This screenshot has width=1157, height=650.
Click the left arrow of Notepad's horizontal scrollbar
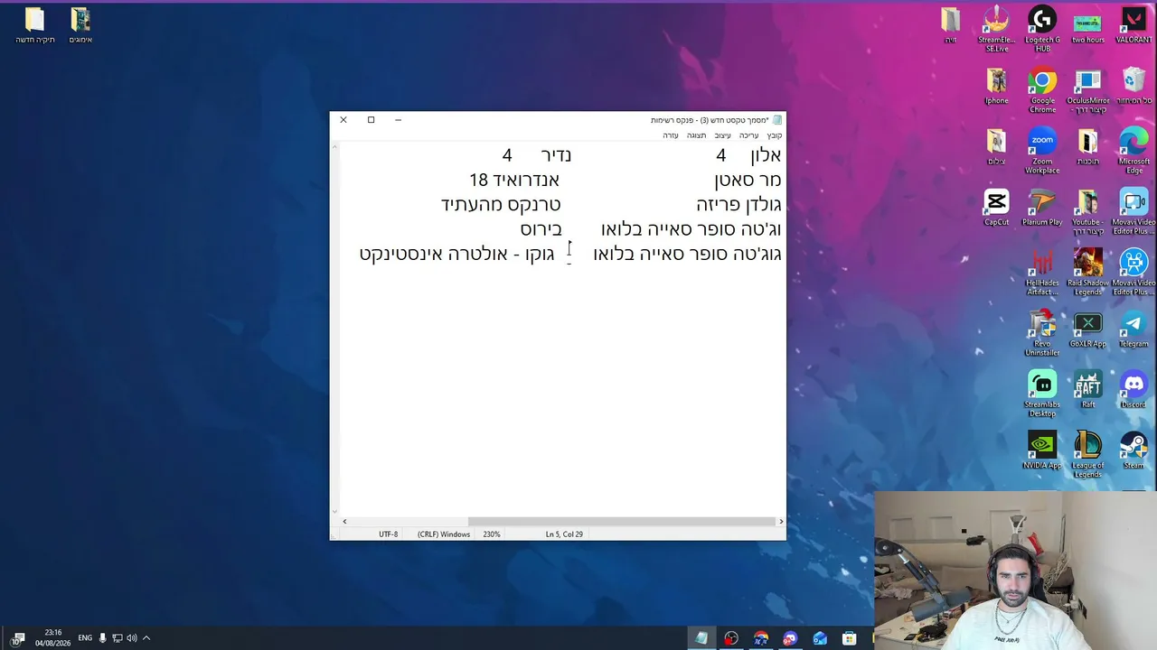[344, 521]
